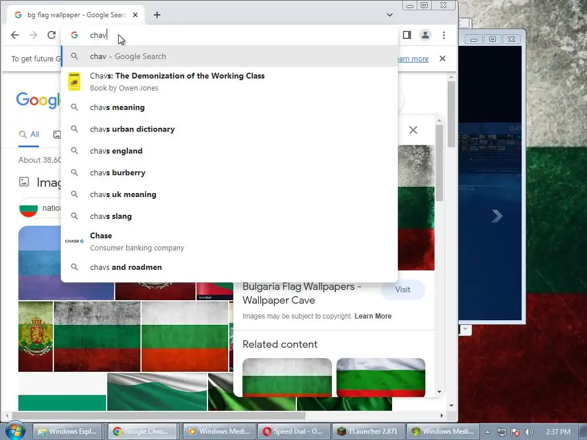Close the bg flag wallpaper tab

click(x=135, y=15)
